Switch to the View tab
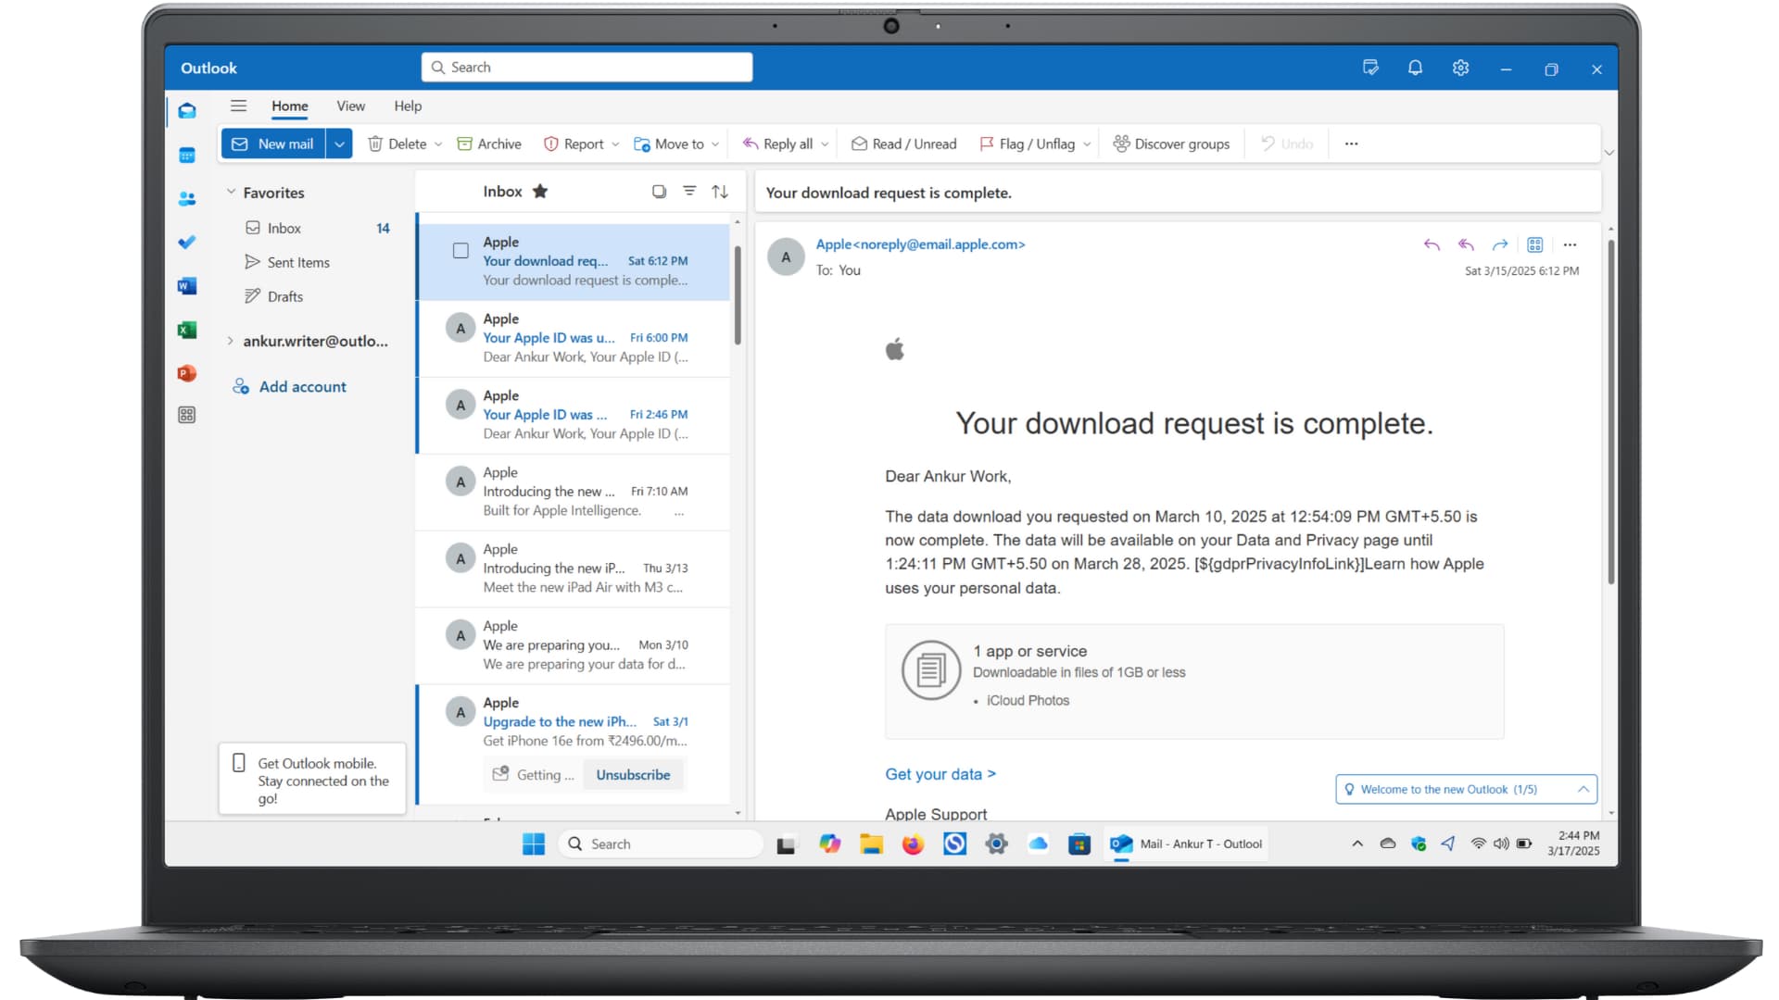 point(350,106)
